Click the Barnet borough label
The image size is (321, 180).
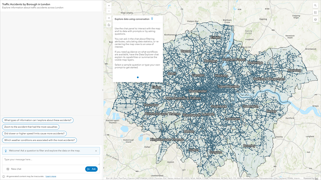pyautogui.click(x=186, y=51)
